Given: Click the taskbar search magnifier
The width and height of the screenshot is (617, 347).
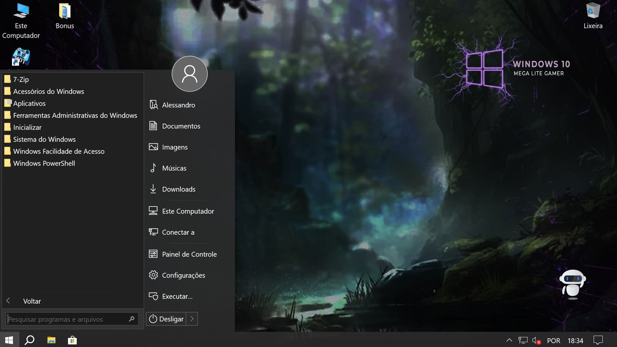Looking at the screenshot, I should [30, 340].
